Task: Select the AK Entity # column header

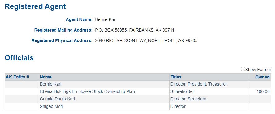Action: tap(17, 77)
